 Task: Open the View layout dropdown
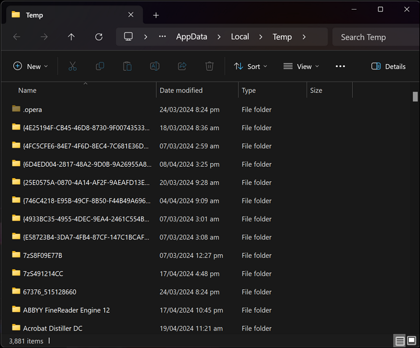(x=301, y=67)
